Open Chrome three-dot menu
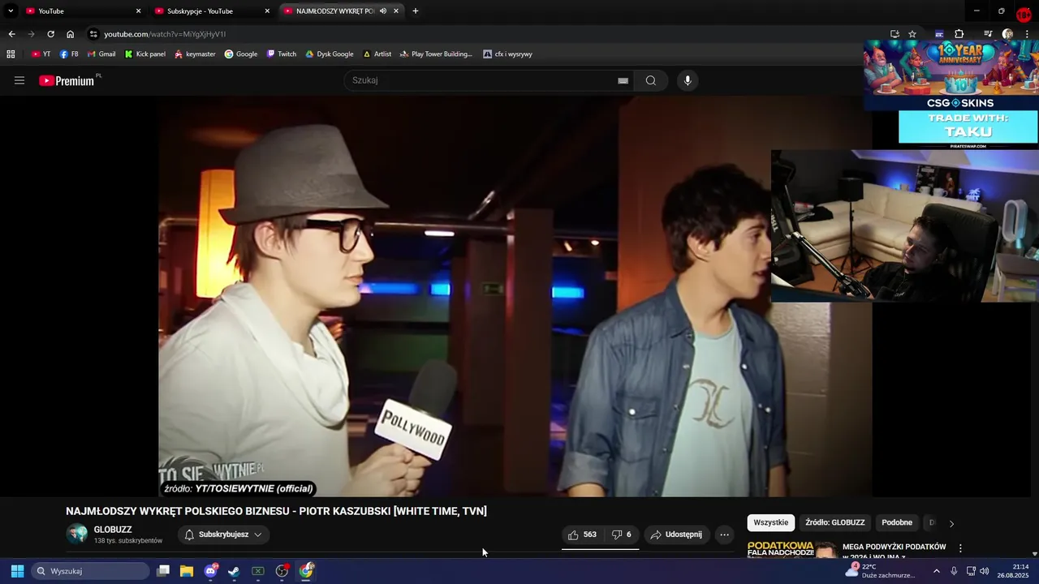This screenshot has height=584, width=1039. [x=1027, y=34]
